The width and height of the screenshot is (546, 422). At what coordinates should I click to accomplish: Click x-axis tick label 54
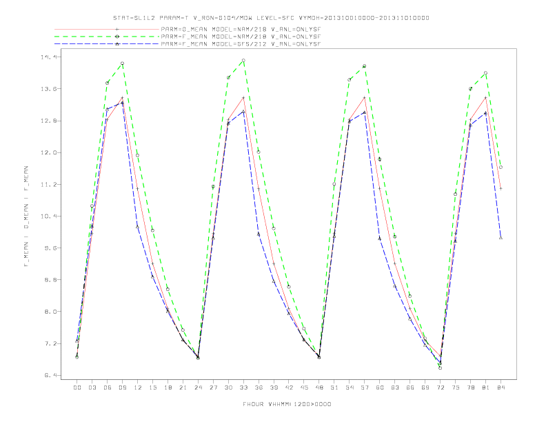pyautogui.click(x=350, y=388)
